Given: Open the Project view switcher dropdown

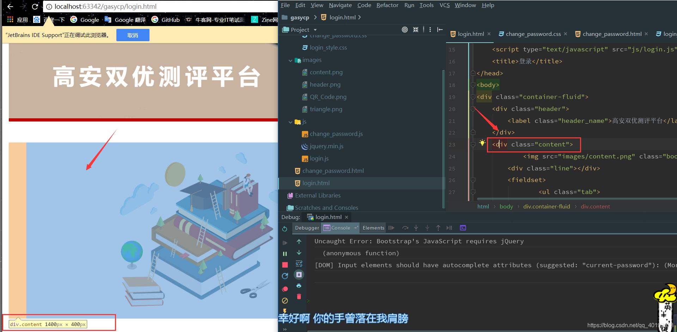Looking at the screenshot, I should click(315, 30).
